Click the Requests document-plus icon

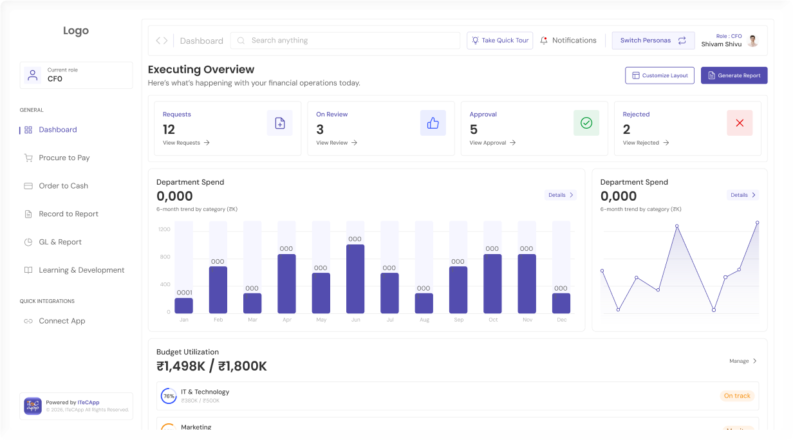[280, 123]
